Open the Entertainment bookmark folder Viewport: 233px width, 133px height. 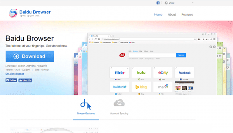click(x=106, y=42)
